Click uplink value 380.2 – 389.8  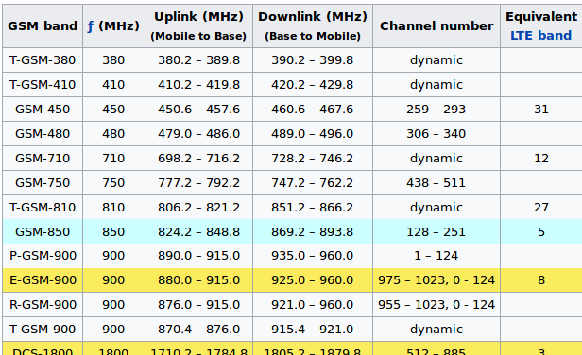[x=198, y=60]
